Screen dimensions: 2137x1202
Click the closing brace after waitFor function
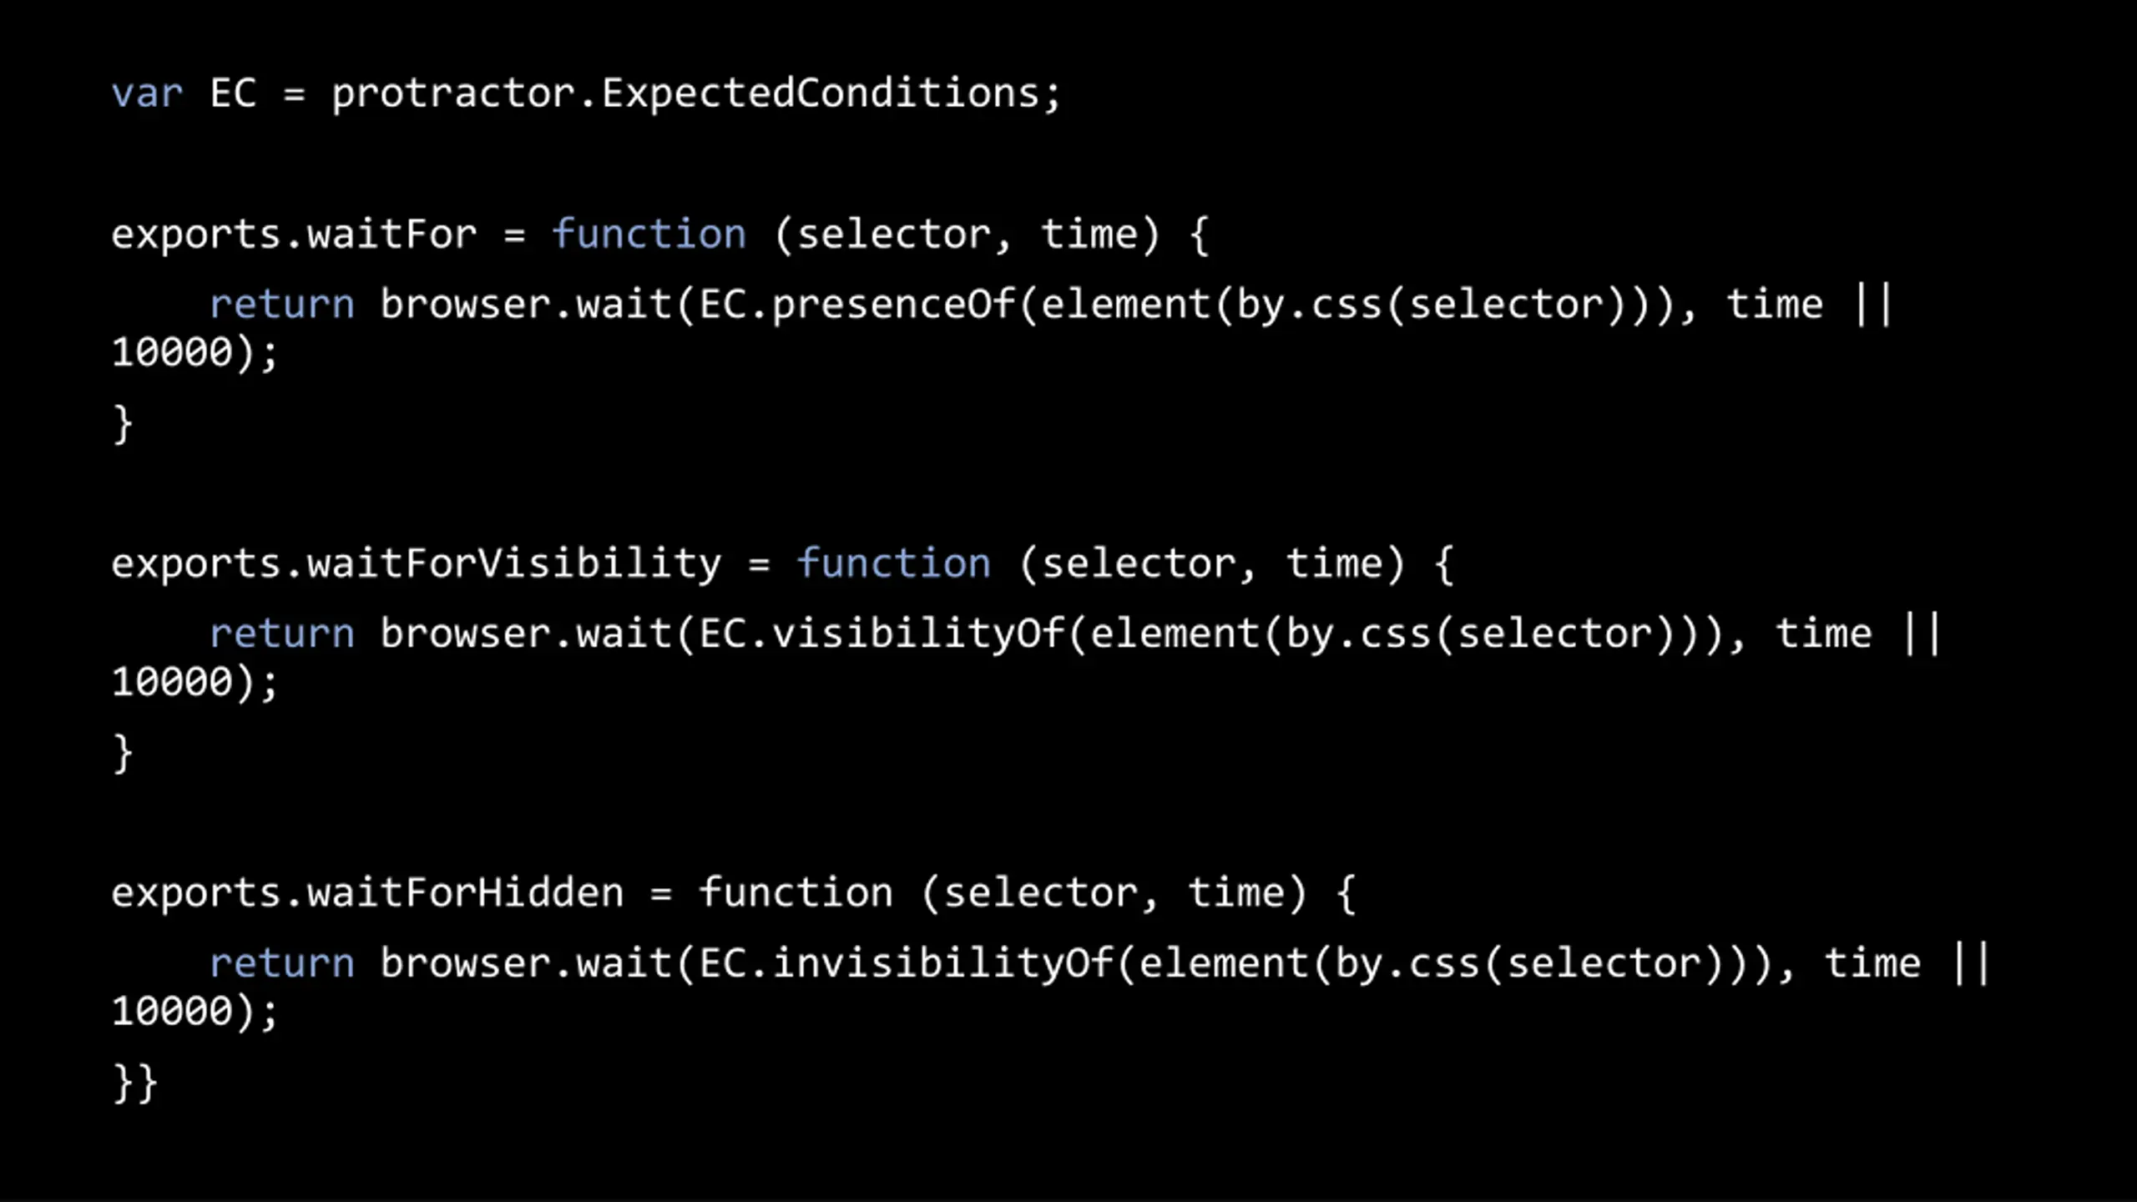[123, 424]
